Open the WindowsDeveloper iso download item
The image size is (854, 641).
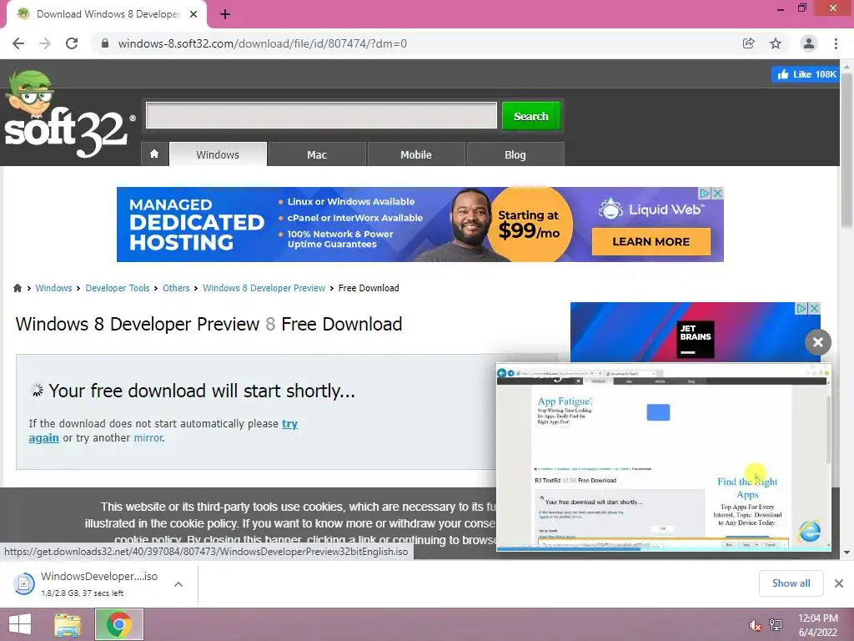[x=86, y=583]
